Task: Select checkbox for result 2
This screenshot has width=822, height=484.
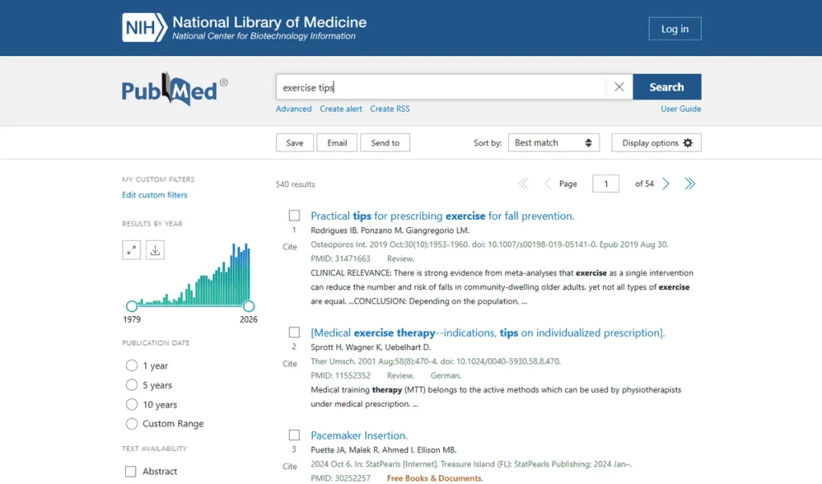Action: [295, 332]
